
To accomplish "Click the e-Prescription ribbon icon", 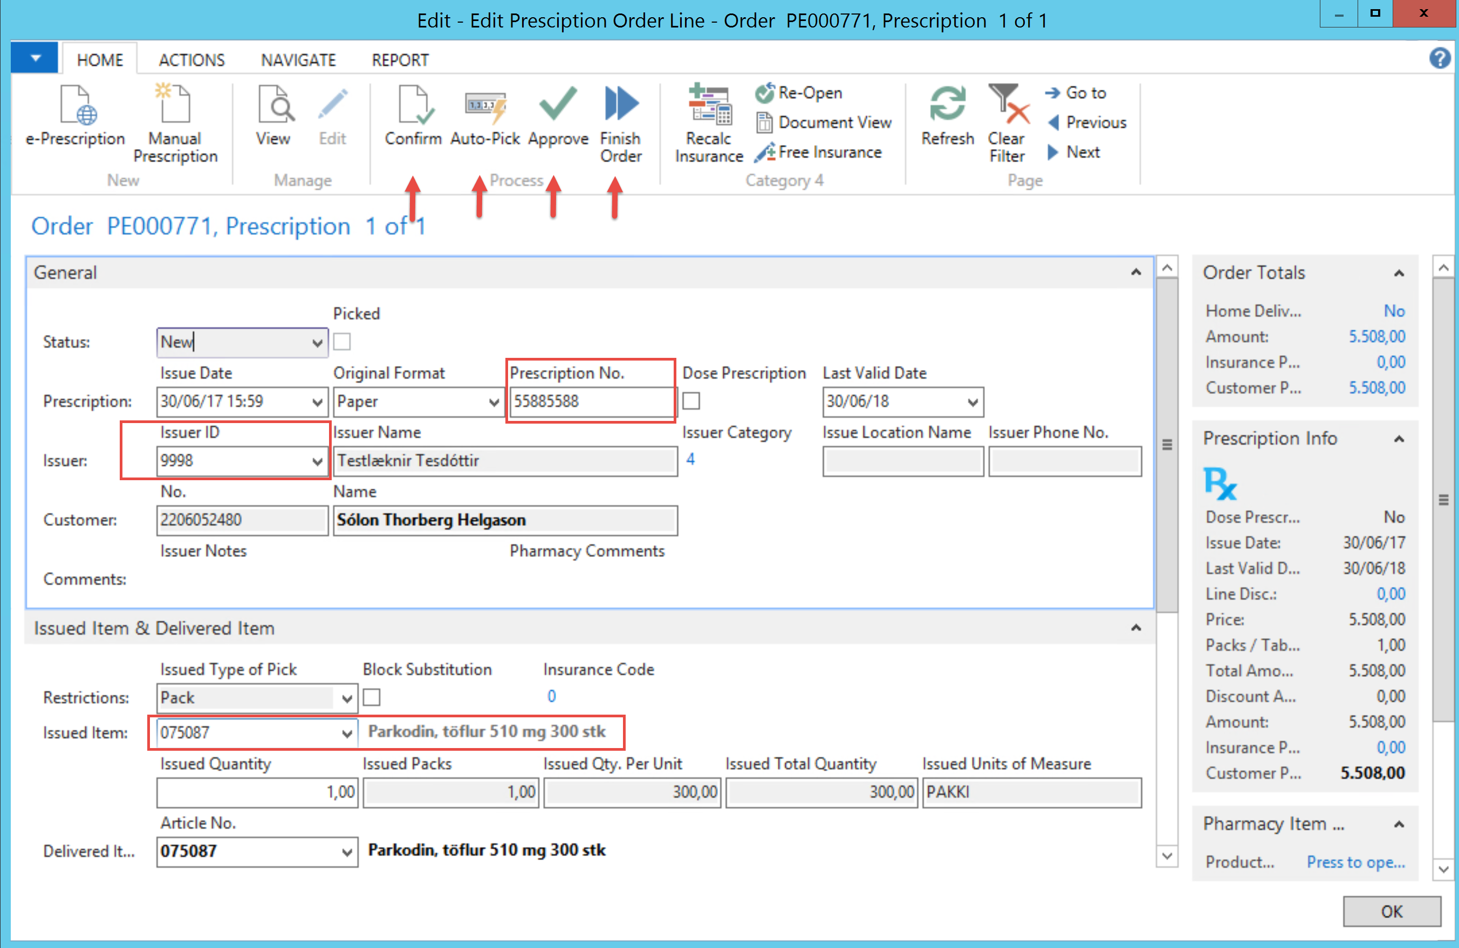I will tap(76, 106).
